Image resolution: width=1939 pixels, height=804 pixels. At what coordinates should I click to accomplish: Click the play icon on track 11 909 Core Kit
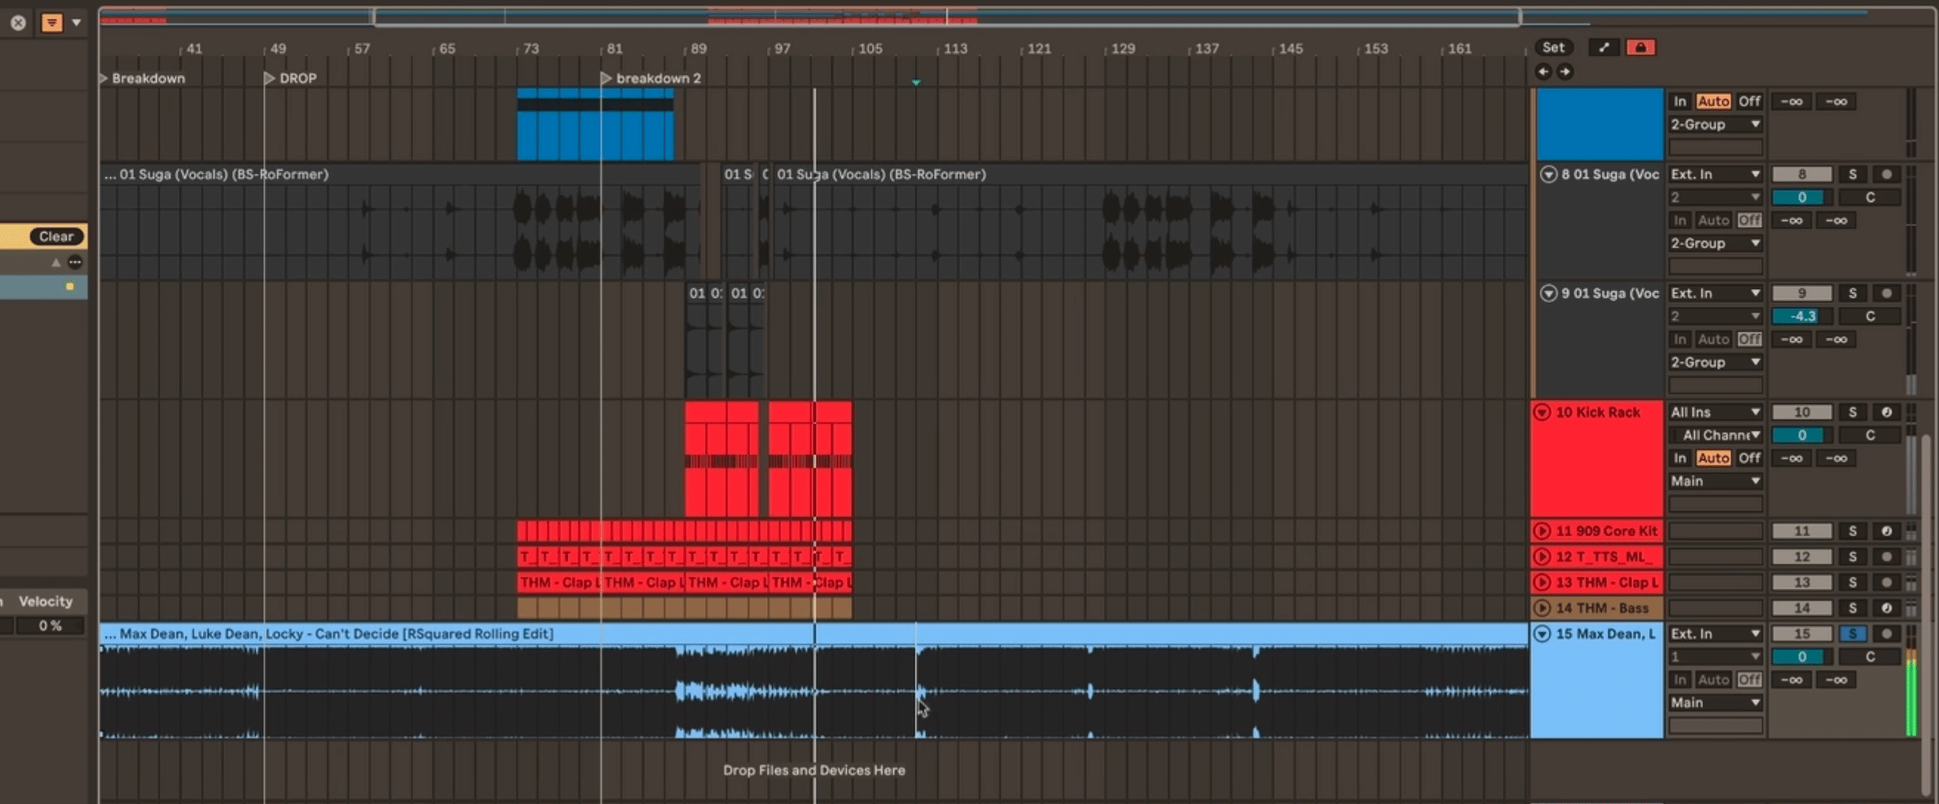coord(1544,531)
